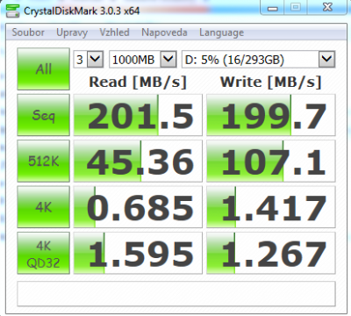Open the Soubor menu
The width and height of the screenshot is (351, 316).
coord(28,32)
